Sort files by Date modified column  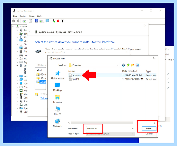130,71
